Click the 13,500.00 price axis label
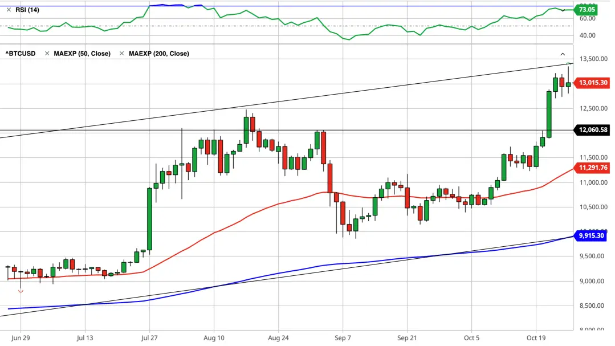This screenshot has height=346, width=615. coord(593,59)
